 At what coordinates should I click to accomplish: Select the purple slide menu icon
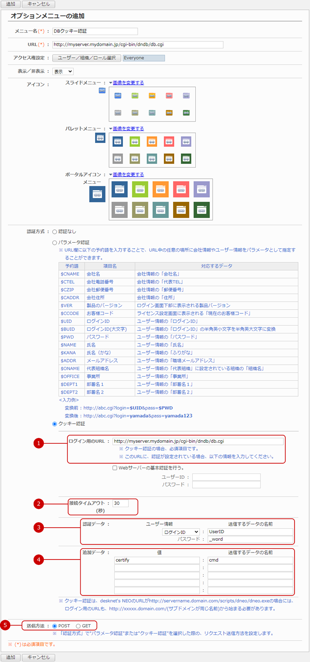(186, 95)
